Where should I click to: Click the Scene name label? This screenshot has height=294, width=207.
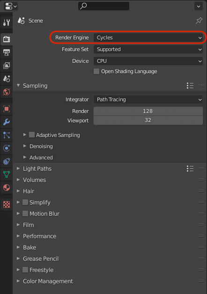click(36, 21)
